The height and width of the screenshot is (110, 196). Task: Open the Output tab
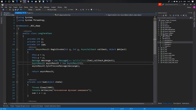12,106
